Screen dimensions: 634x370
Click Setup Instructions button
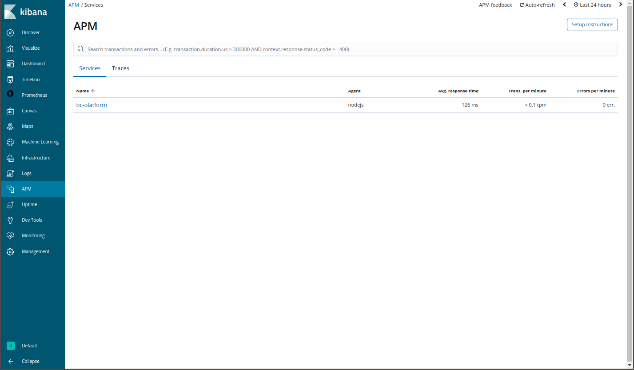coord(592,24)
